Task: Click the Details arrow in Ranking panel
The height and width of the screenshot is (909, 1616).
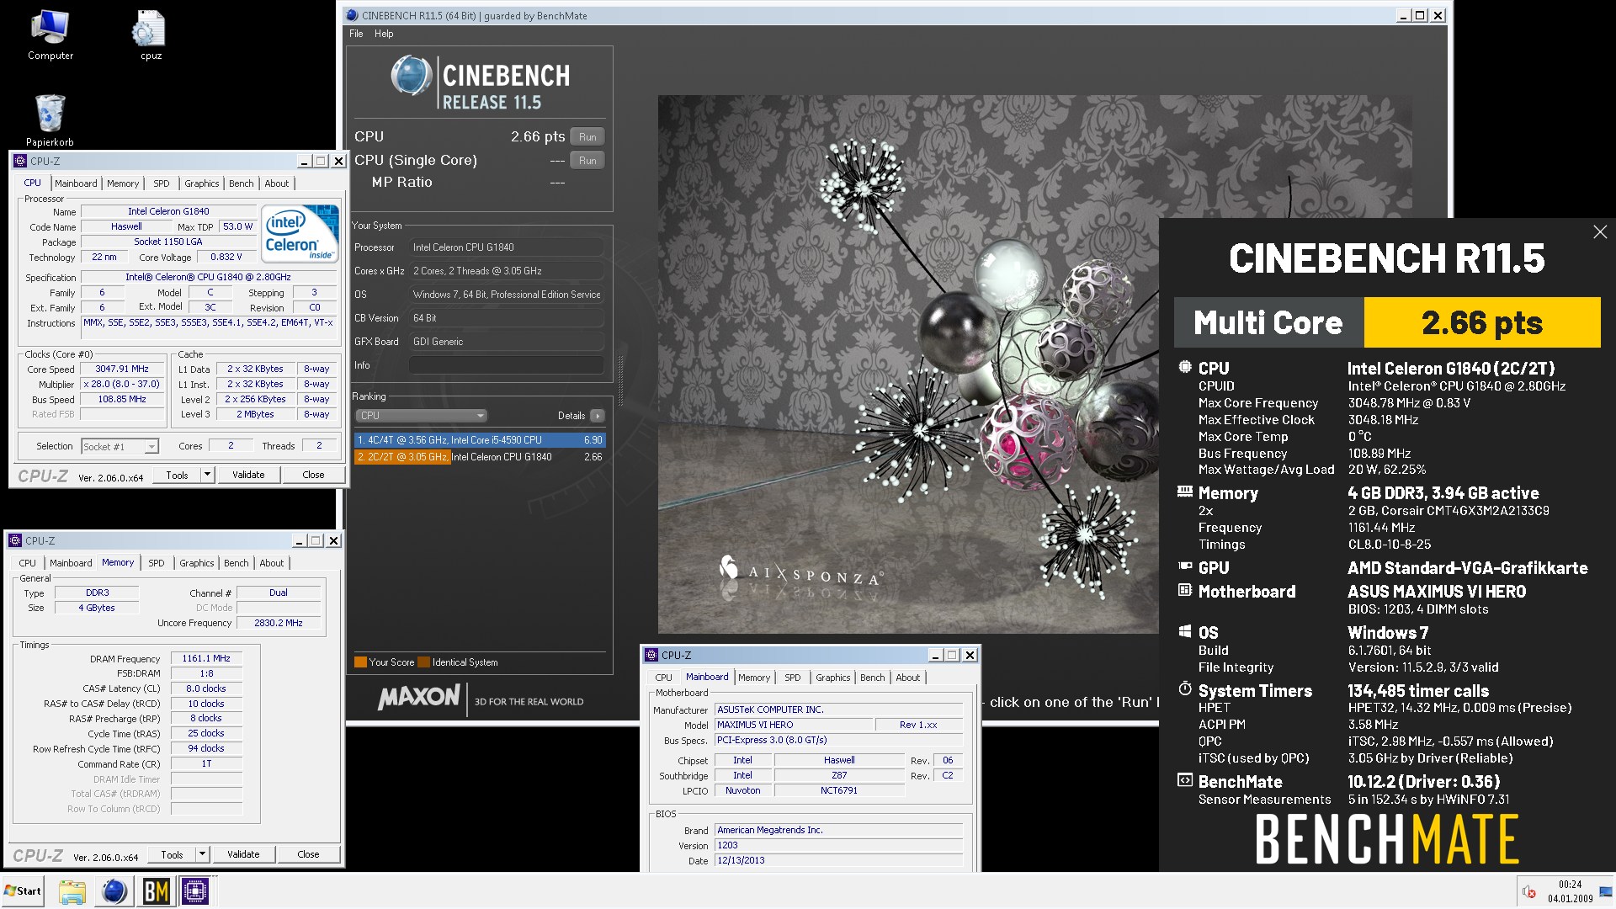Action: pos(597,416)
